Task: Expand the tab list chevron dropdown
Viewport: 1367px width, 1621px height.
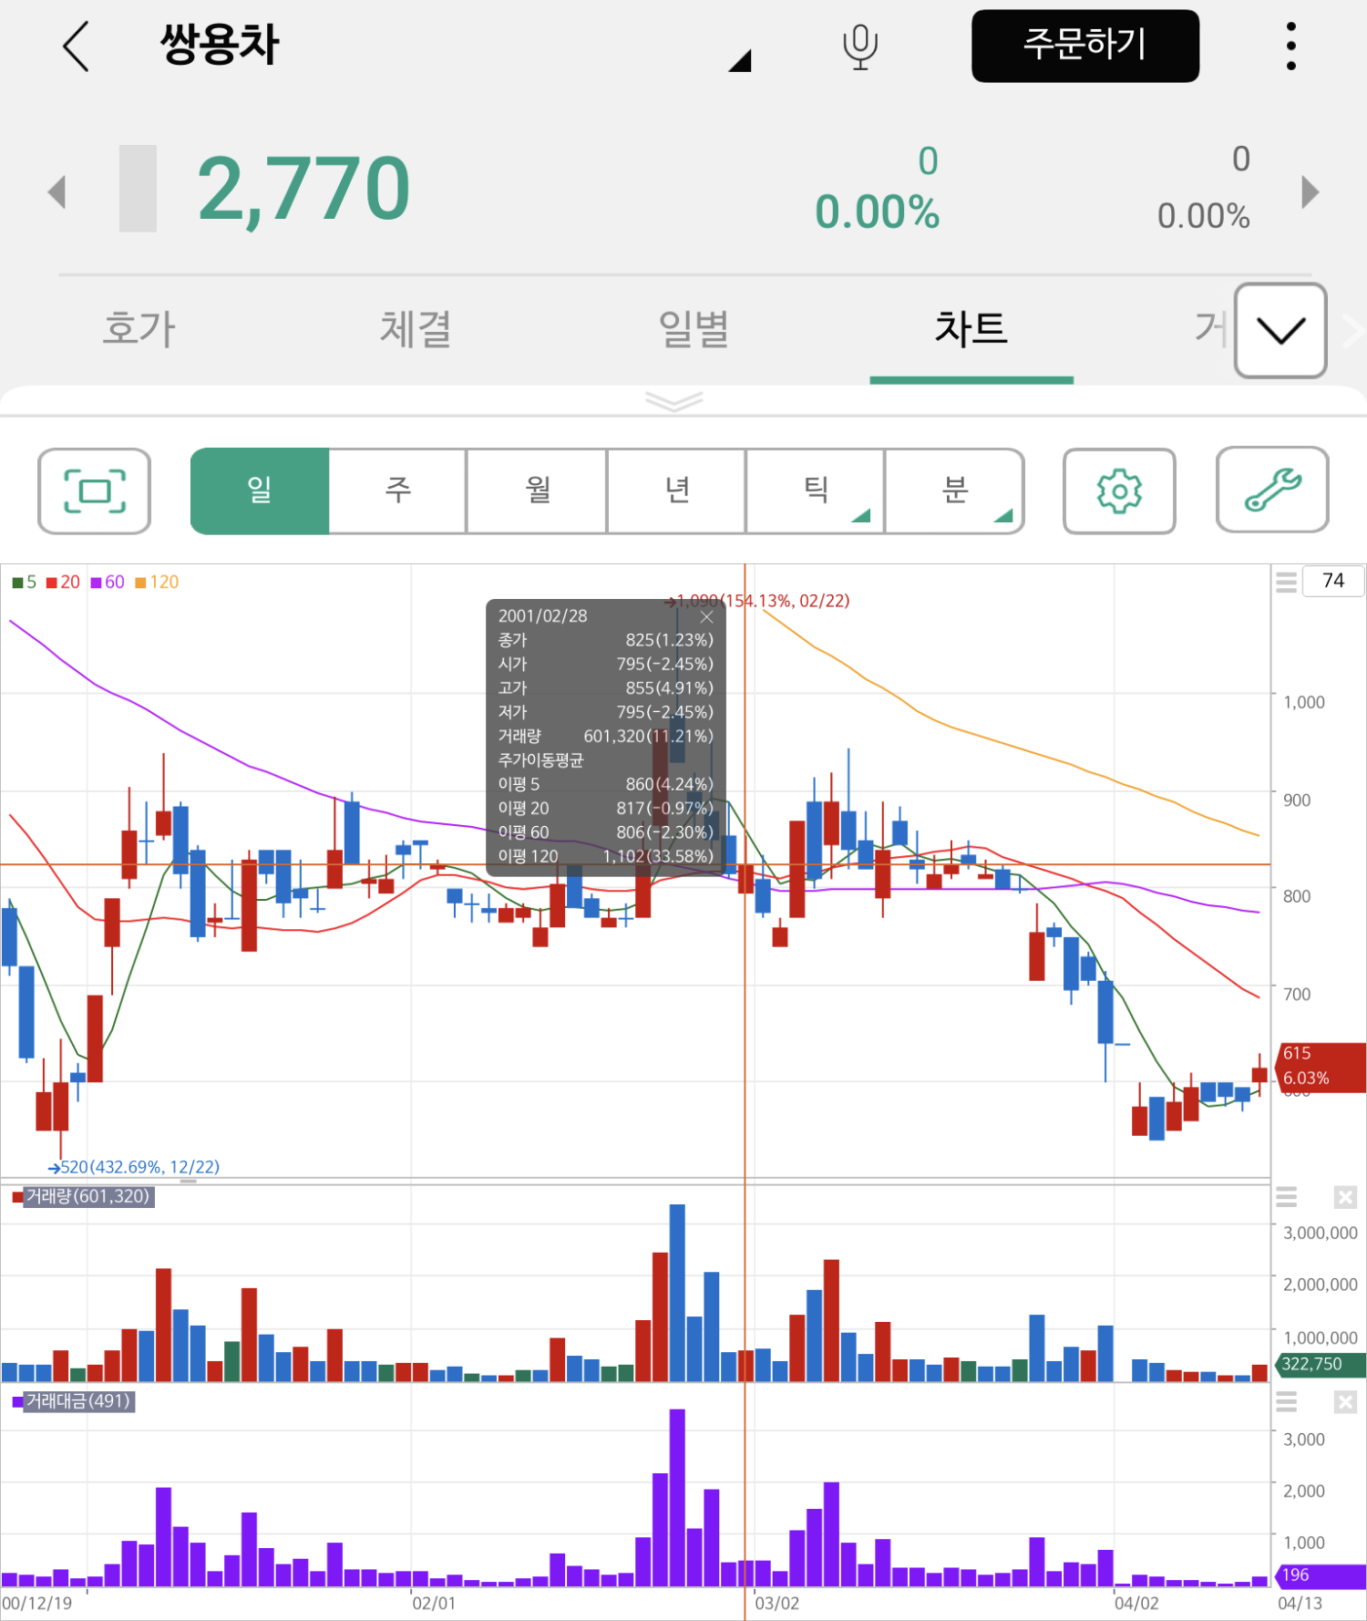Action: pos(1280,330)
